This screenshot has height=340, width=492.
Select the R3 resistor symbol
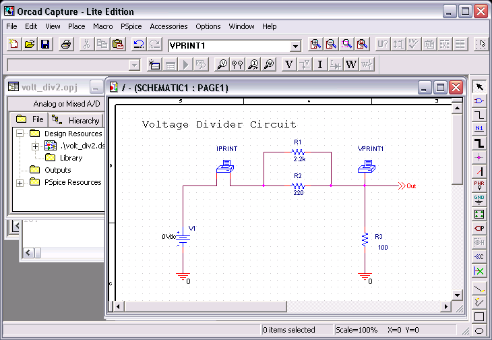coord(365,239)
